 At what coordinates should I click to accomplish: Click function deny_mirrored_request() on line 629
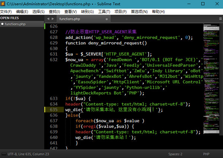click(x=106, y=43)
